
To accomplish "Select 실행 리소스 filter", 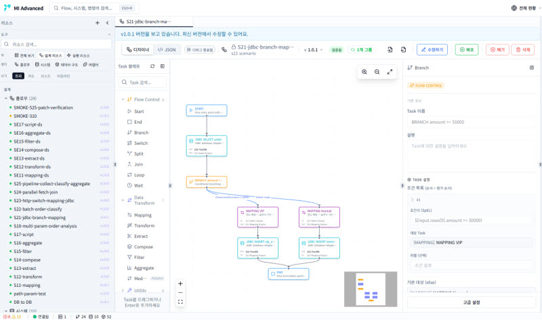I will tap(79, 55).
